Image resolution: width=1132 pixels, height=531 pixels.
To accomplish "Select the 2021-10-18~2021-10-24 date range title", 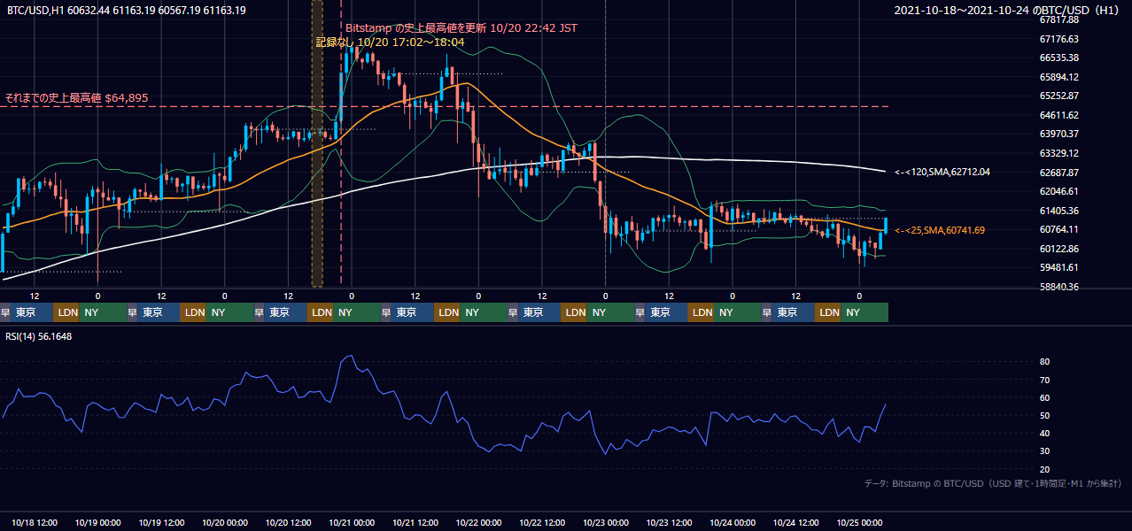I will tap(1008, 10).
